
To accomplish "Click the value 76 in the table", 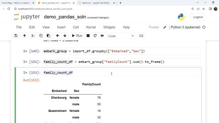I will pos(99,98).
